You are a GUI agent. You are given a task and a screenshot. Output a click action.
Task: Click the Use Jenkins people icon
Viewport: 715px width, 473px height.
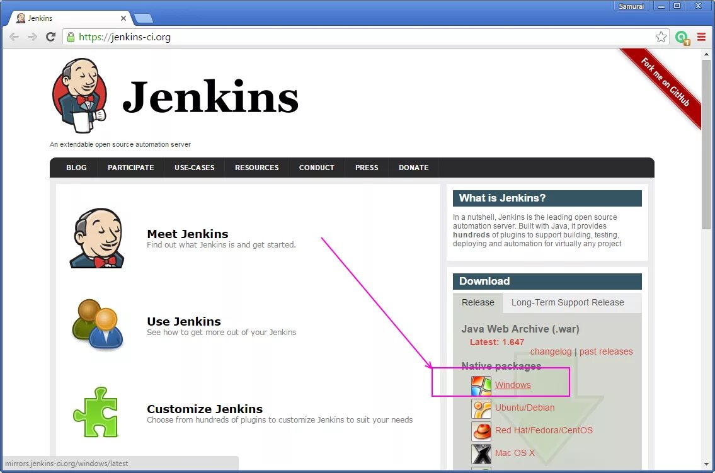coord(97,324)
